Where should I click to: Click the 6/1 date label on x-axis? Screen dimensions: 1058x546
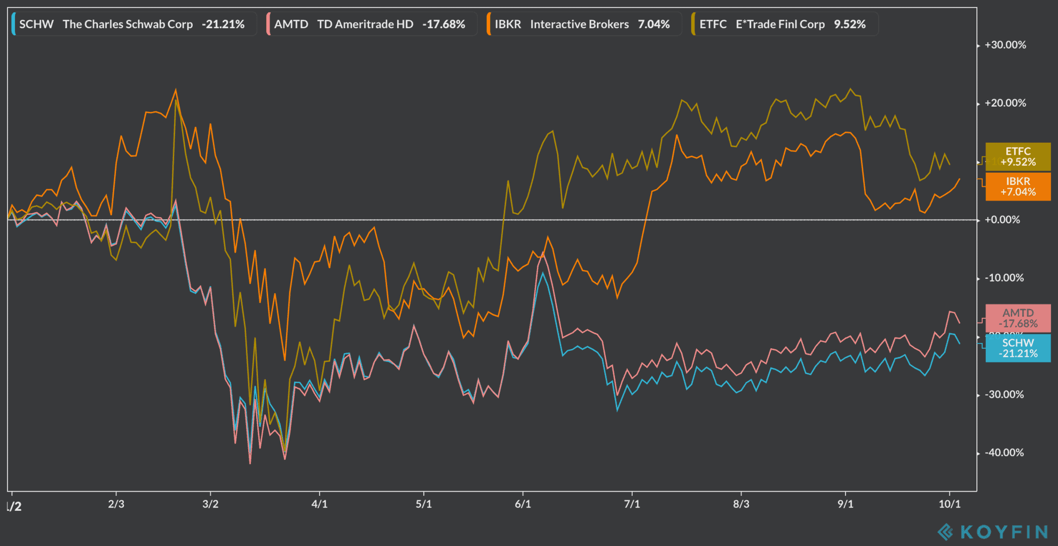[x=523, y=504]
